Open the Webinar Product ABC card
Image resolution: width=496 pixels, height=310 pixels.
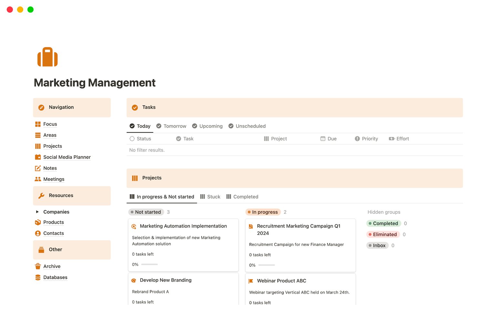click(281, 281)
